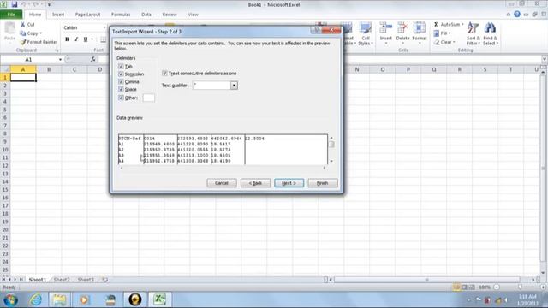Screen dimensions: 548x308
Task: Click the Fill icon in Editing group
Action: pos(436,33)
